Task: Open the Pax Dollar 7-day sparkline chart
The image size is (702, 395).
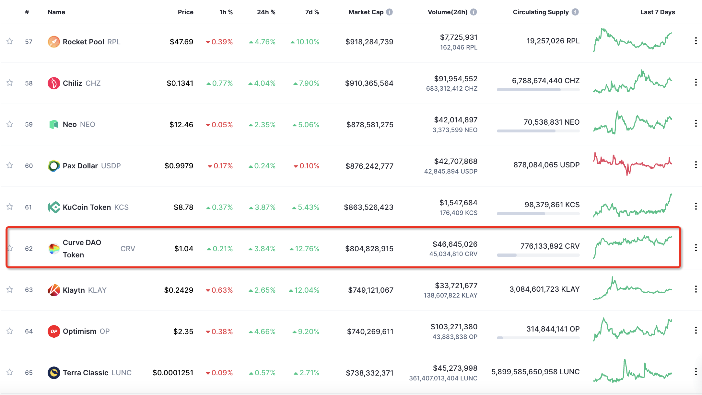Action: (x=632, y=164)
